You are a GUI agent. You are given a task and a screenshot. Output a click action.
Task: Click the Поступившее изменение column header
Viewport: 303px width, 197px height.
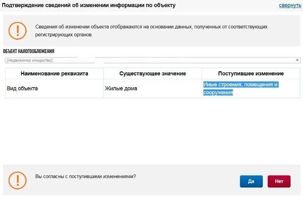[251, 73]
